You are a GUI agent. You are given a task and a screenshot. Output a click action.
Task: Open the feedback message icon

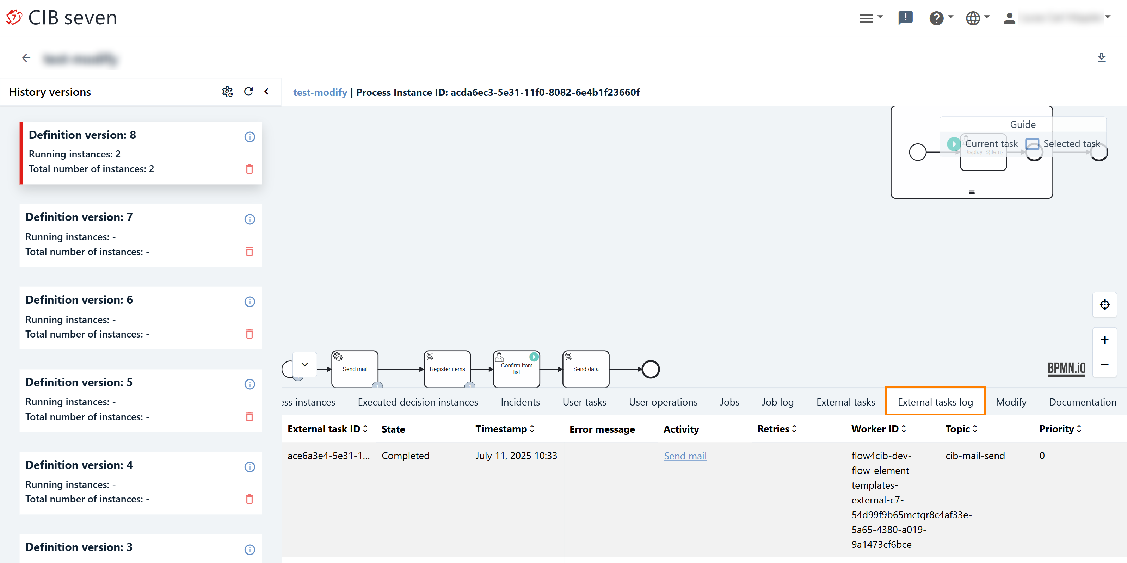tap(905, 18)
